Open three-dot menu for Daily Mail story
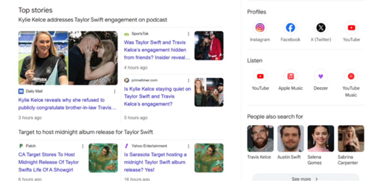Viewport: 381px width, 186px height. tap(114, 91)
